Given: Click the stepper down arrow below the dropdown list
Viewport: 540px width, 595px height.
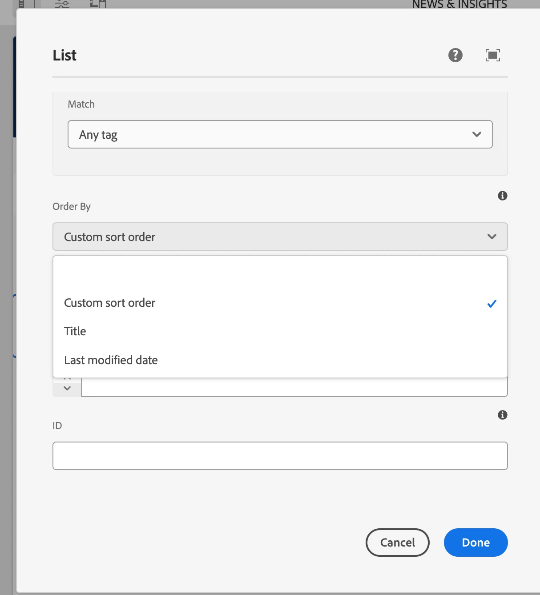Looking at the screenshot, I should pyautogui.click(x=67, y=389).
